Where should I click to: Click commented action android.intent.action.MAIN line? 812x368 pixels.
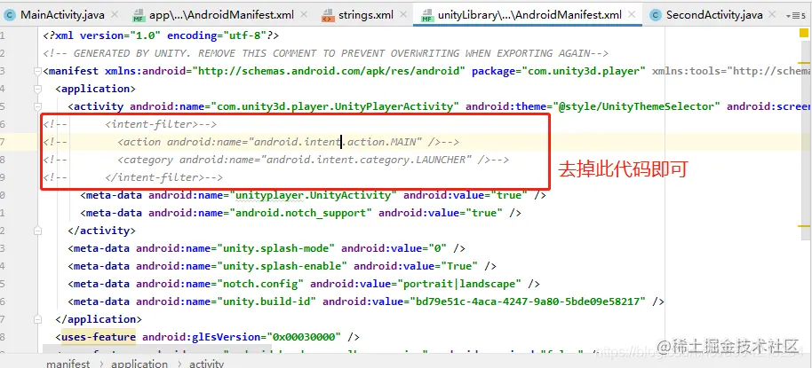click(x=251, y=142)
